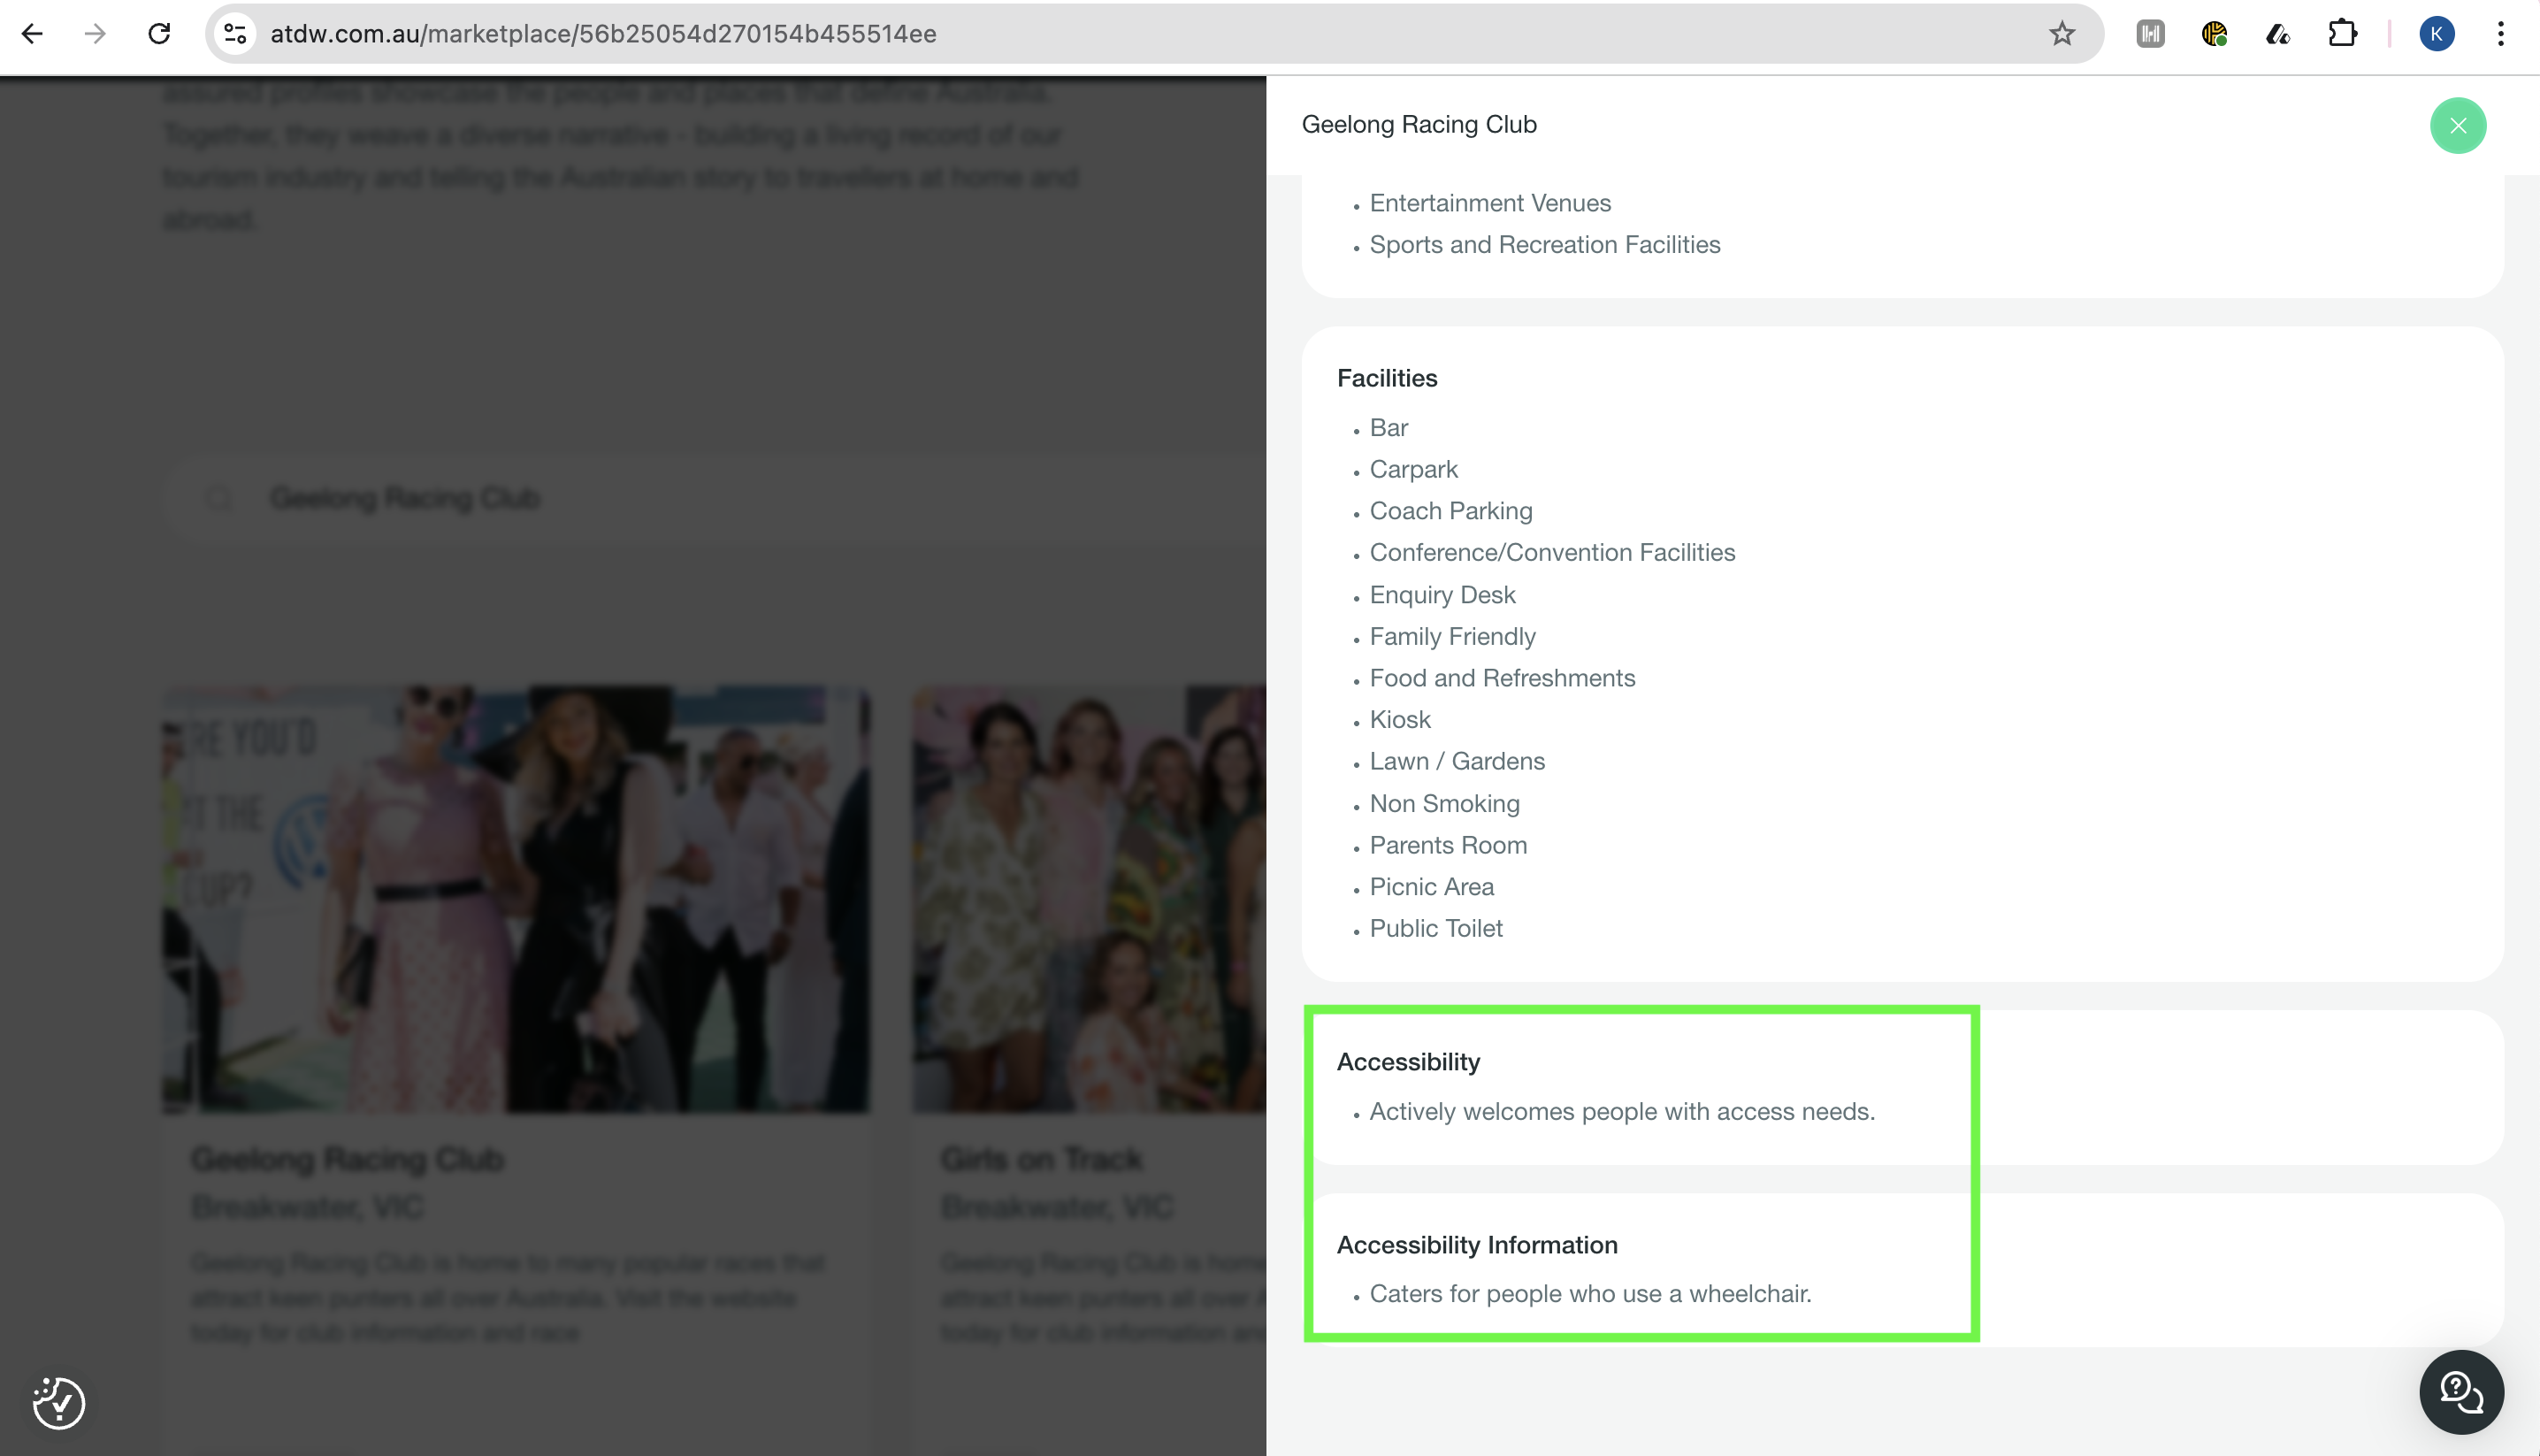Click the Facilities heading

1387,378
